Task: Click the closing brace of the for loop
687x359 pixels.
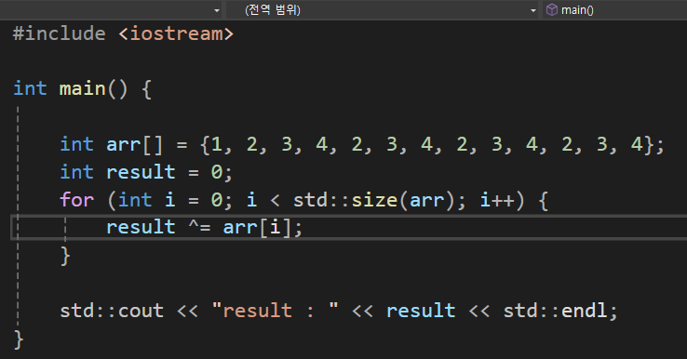Action: coord(65,256)
